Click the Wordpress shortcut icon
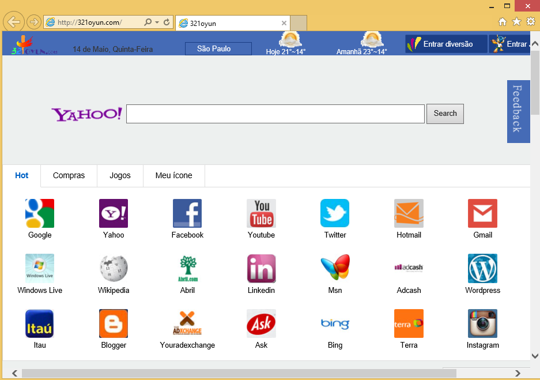Screen dimensions: 540x380 [482, 269]
